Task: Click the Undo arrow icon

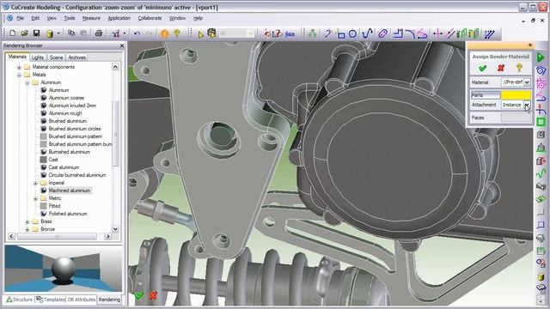Action: 137,33
